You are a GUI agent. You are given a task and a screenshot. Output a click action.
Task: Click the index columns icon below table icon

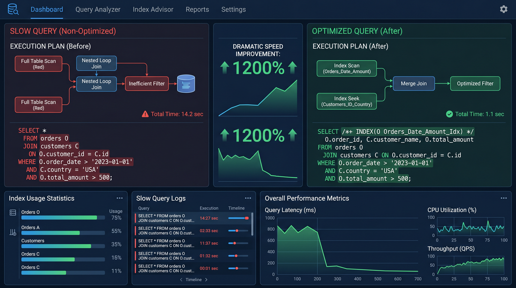coord(13,232)
